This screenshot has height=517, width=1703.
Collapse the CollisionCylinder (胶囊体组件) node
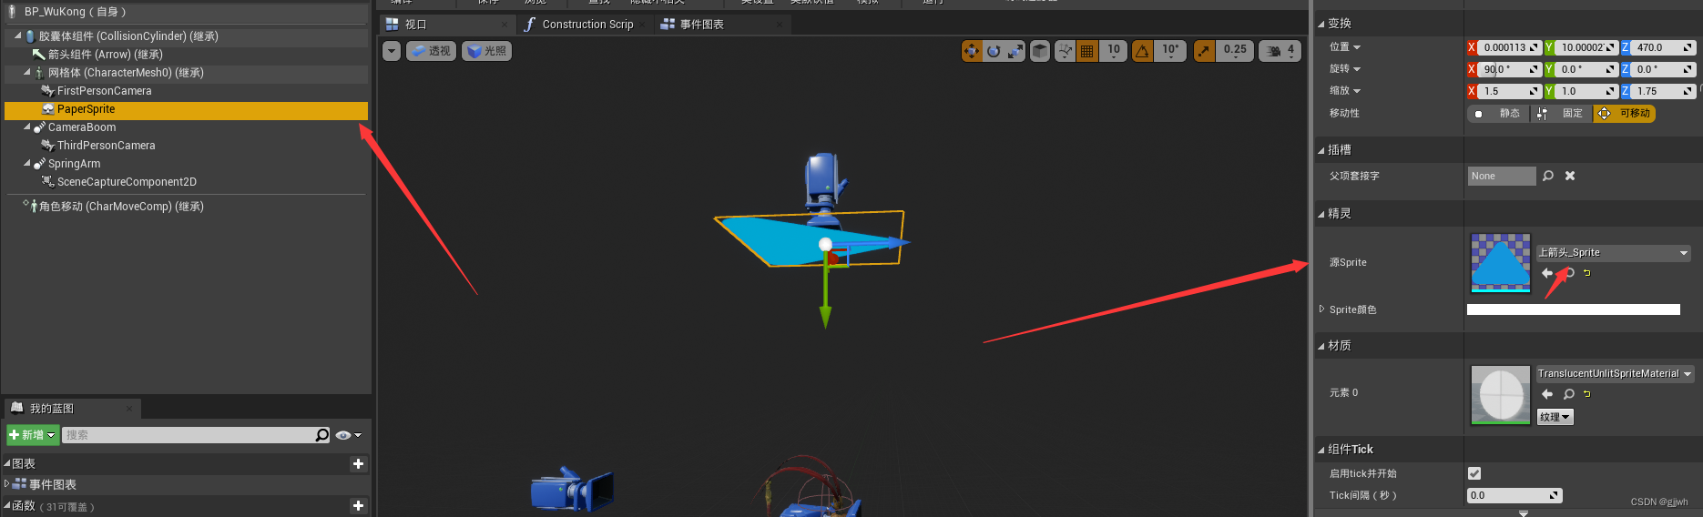click(x=17, y=36)
